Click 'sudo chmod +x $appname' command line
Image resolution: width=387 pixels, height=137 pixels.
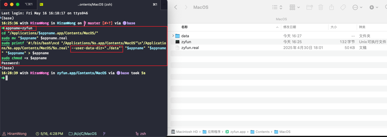(x=24, y=58)
